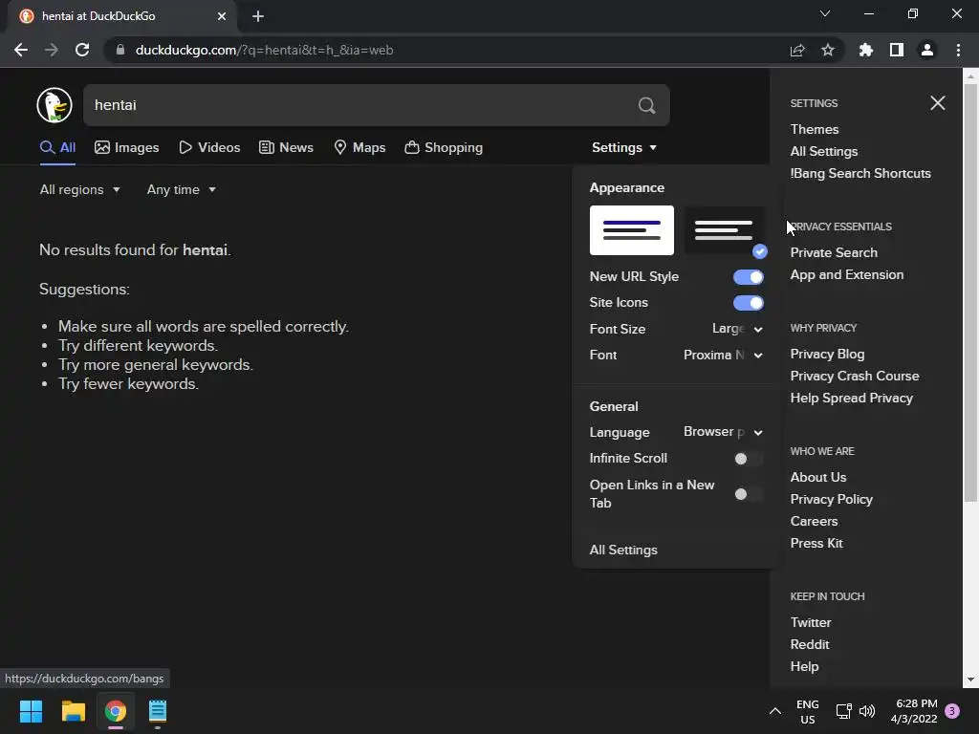979x734 pixels.
Task: Open notification center badge
Action: click(952, 711)
